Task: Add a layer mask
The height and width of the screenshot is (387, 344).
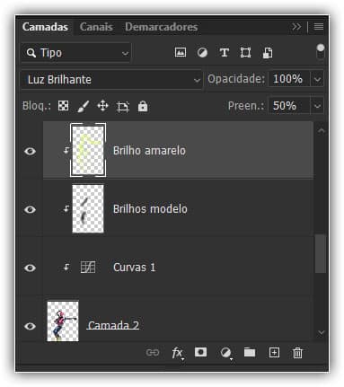Action: coord(200,352)
